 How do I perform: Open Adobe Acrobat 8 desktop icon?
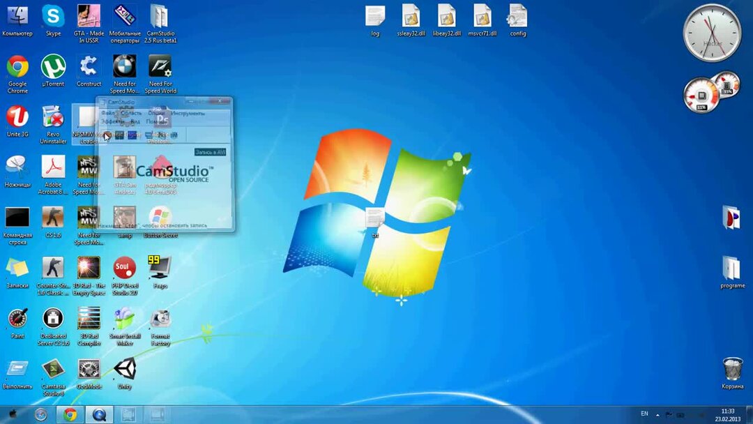coord(53,175)
